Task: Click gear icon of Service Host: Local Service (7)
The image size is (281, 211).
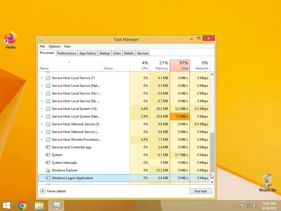Action: pyautogui.click(x=48, y=78)
